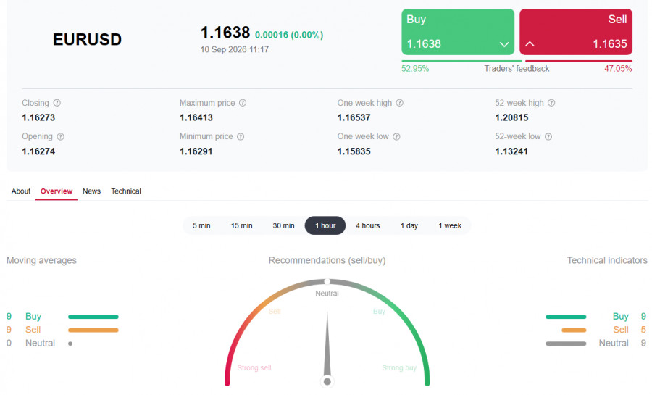
Task: Click Maximum price value 1.16413
Action: click(x=196, y=117)
